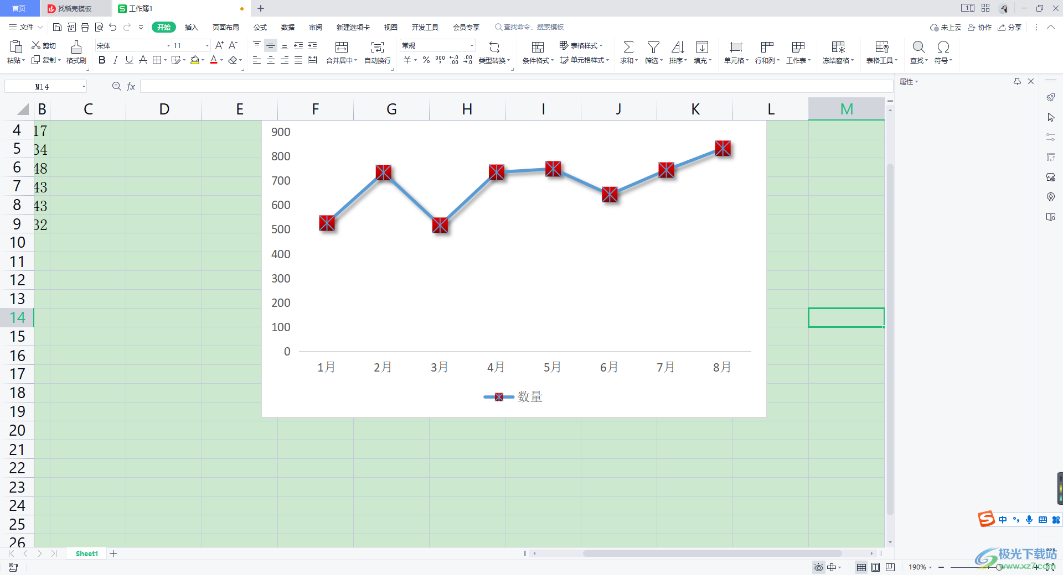This screenshot has width=1063, height=575.
Task: Click the fx insert function icon
Action: [131, 86]
